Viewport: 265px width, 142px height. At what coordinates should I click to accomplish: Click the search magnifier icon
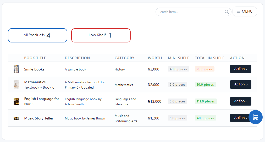pos(227,12)
